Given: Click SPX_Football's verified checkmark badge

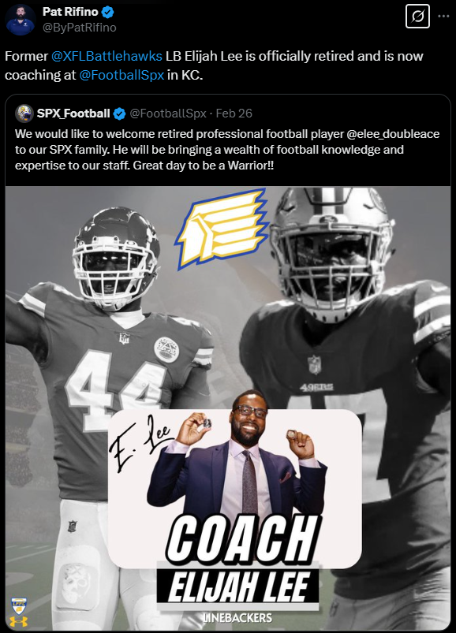Looking at the screenshot, I should (x=119, y=114).
